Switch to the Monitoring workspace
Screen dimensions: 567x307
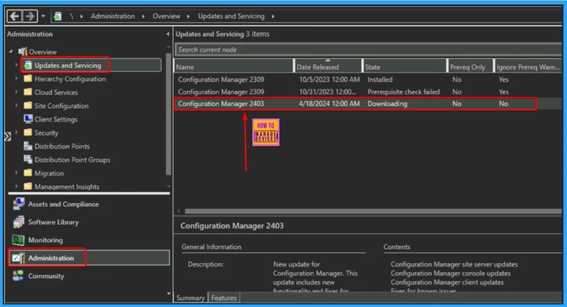(45, 240)
